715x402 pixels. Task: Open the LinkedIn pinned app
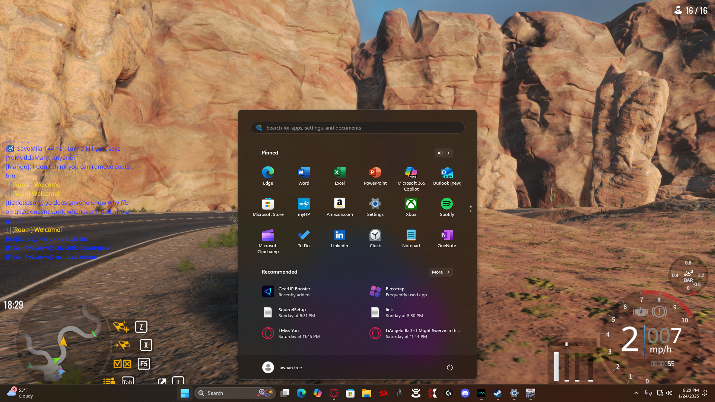click(x=339, y=238)
